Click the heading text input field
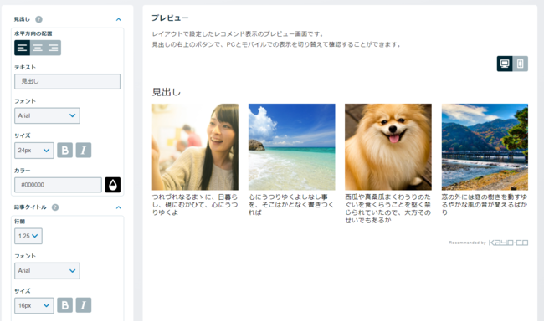This screenshot has height=322, width=544. tap(67, 81)
